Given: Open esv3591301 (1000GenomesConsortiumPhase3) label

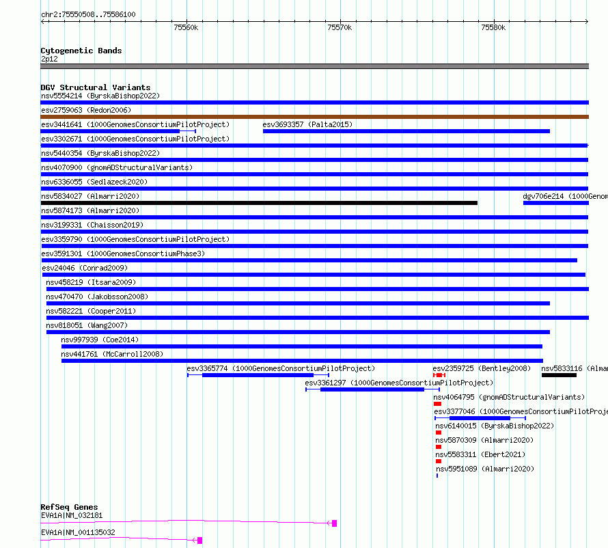Looking at the screenshot, I should coord(123,254).
